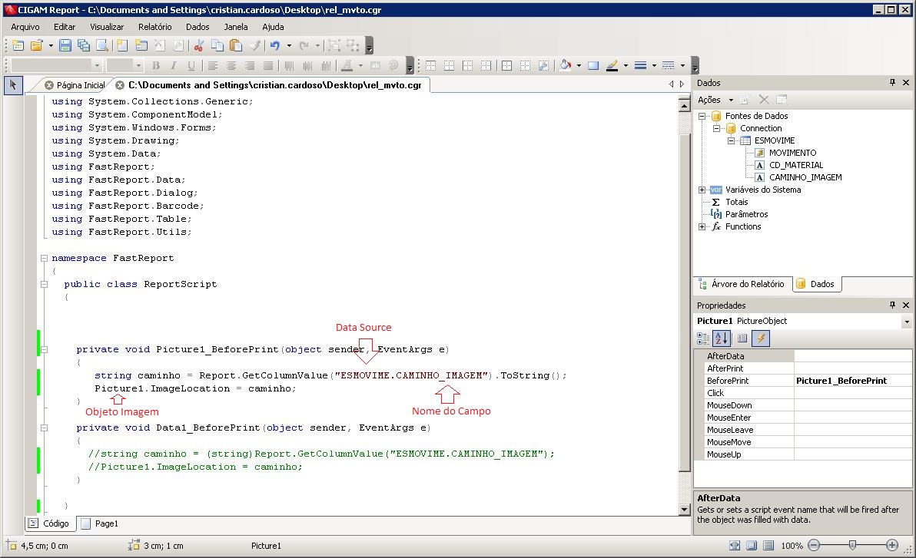Screen dimensions: 916x558
Task: Toggle Bold formatting
Action: [x=155, y=65]
